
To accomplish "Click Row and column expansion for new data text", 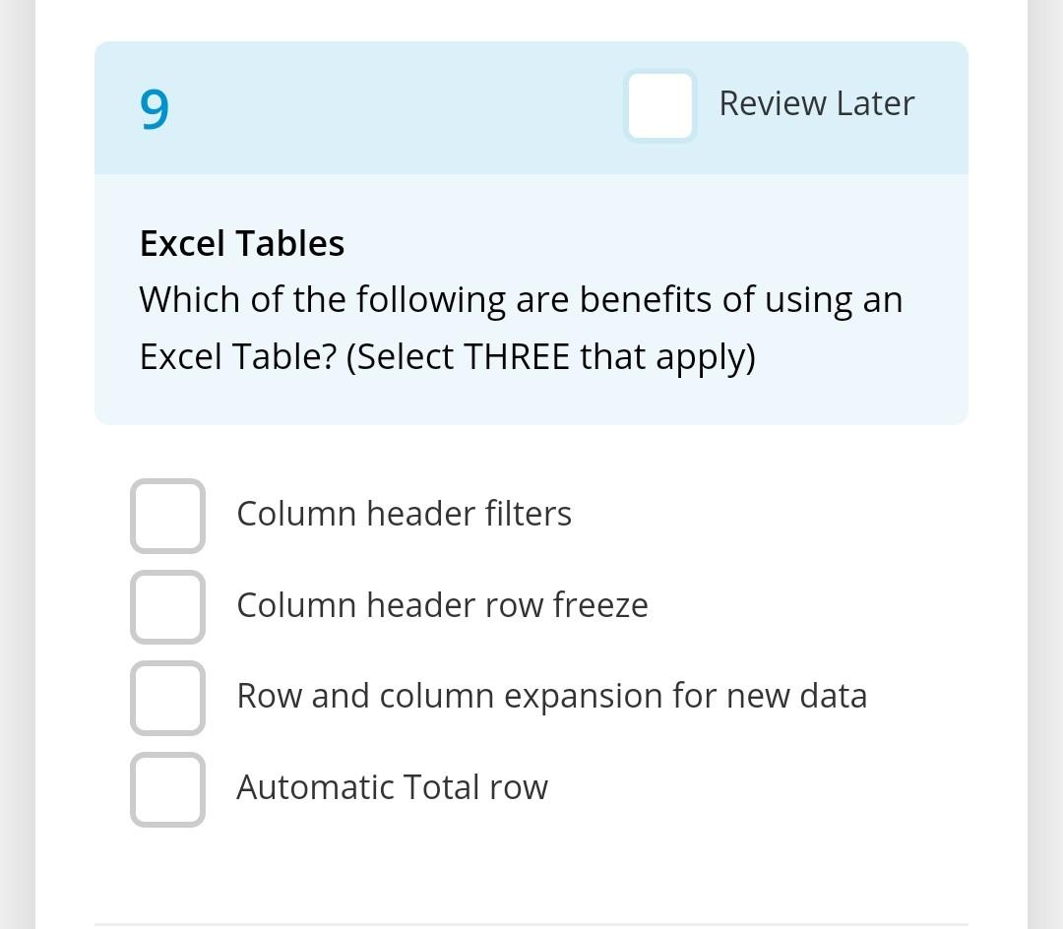I will click(552, 697).
